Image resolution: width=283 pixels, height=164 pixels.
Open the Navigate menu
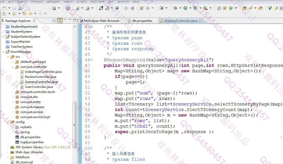coord(53,2)
